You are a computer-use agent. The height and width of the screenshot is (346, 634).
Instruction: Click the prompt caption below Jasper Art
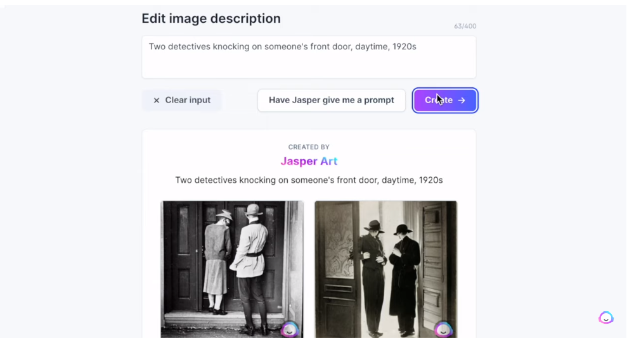pos(309,180)
